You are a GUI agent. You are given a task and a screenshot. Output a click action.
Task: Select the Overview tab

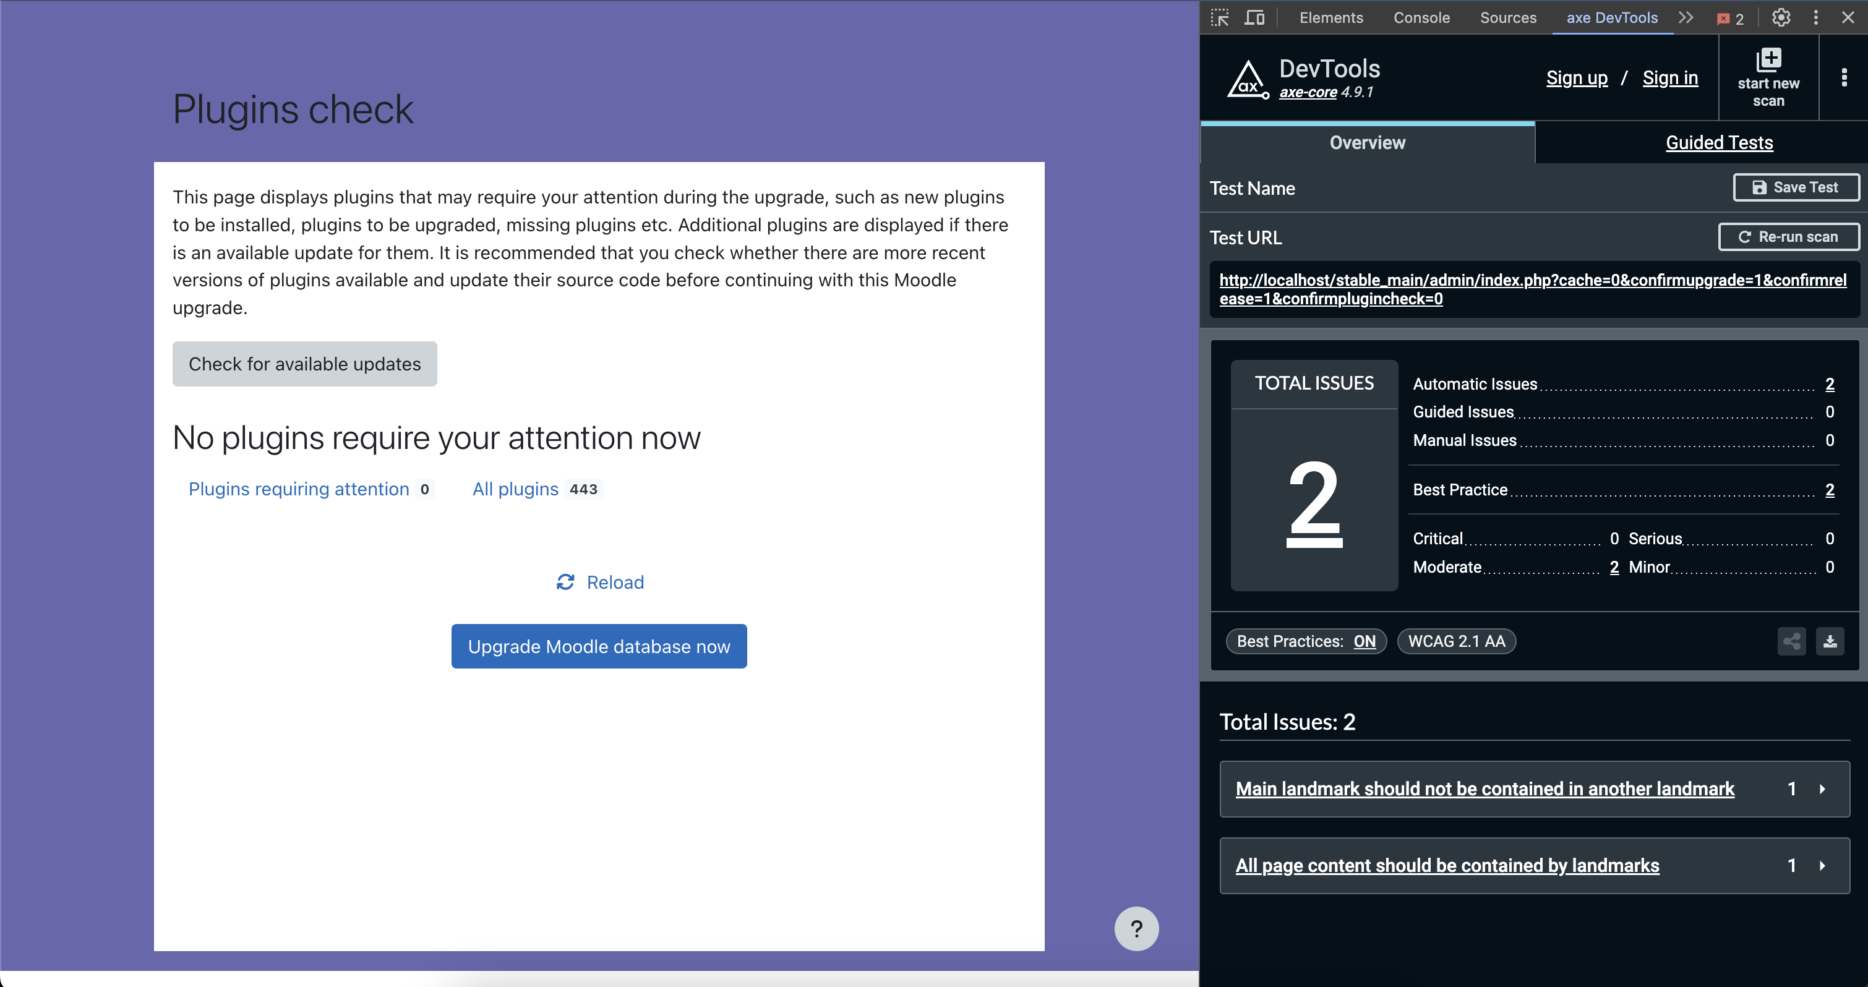[1368, 143]
